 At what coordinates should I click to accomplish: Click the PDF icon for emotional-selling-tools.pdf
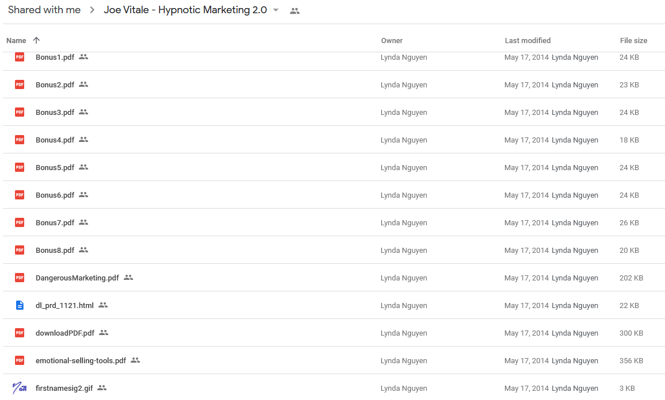[x=20, y=360]
